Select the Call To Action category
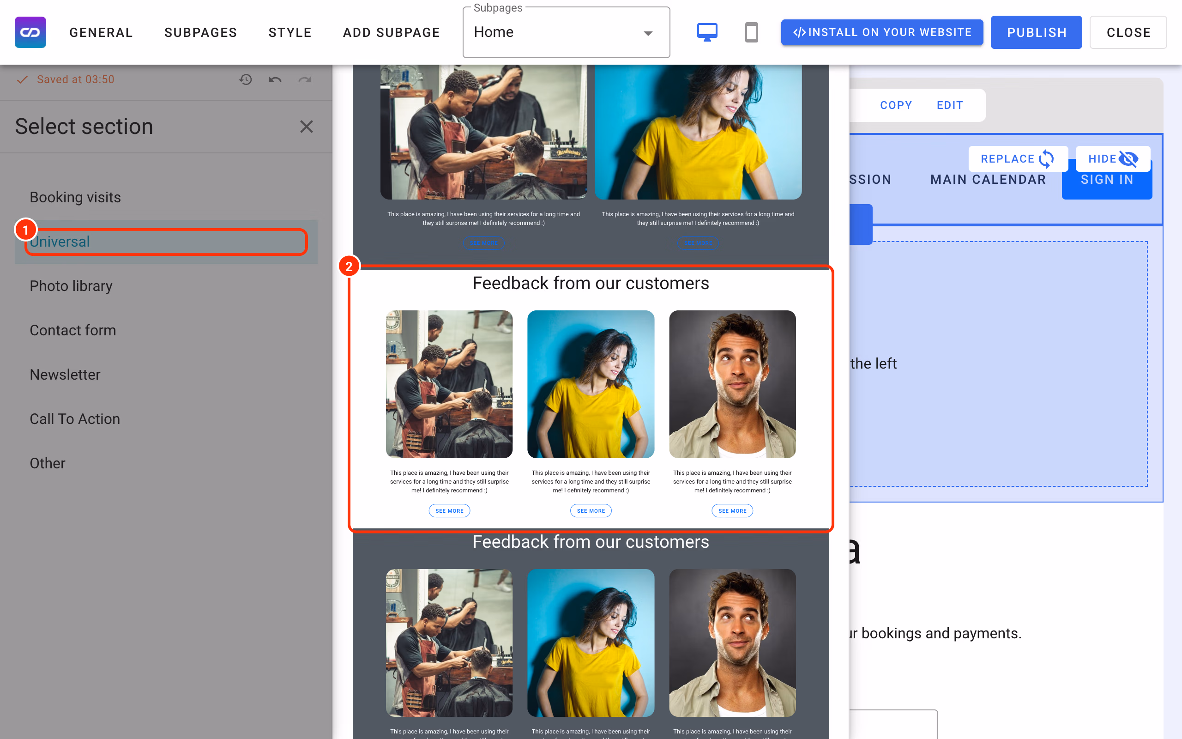Screen dimensions: 1182x739 click(x=166, y=419)
